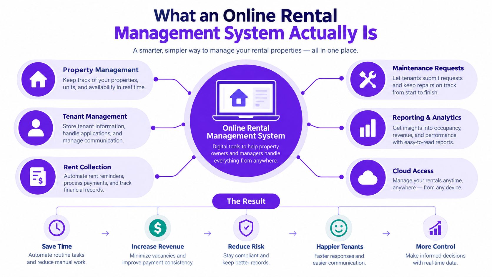Click the "Stay compliant and" description
The height and width of the screenshot is (277, 492).
246,259
